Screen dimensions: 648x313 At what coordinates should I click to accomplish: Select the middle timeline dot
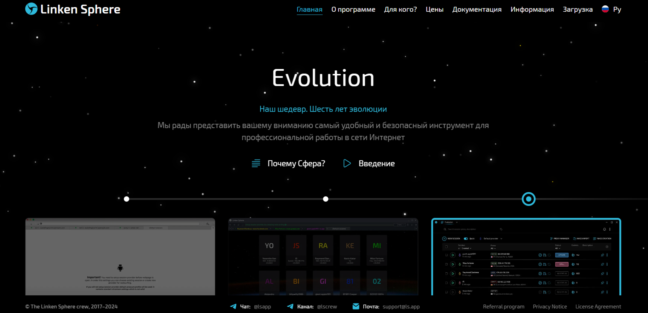(326, 199)
